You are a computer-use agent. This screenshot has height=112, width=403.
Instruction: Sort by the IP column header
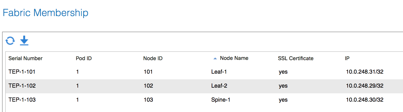[x=347, y=58]
